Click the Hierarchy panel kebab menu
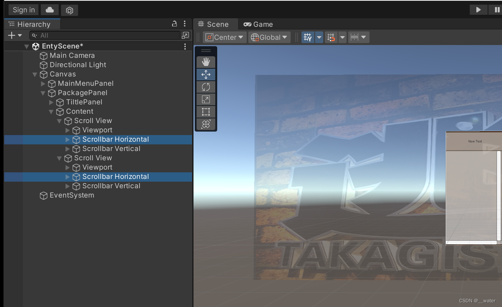The width and height of the screenshot is (502, 307). pos(185,24)
